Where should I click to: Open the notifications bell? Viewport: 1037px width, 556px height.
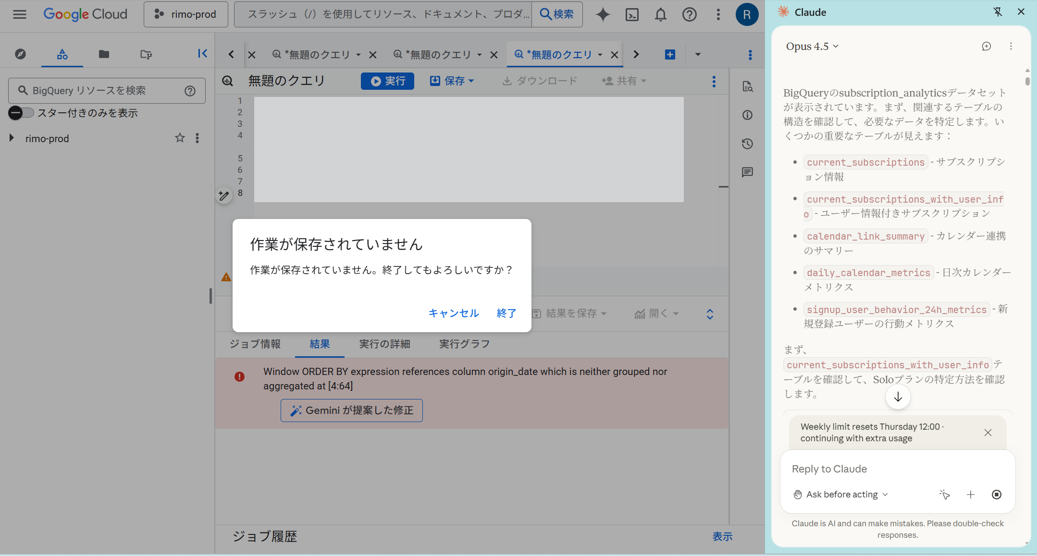coord(661,14)
